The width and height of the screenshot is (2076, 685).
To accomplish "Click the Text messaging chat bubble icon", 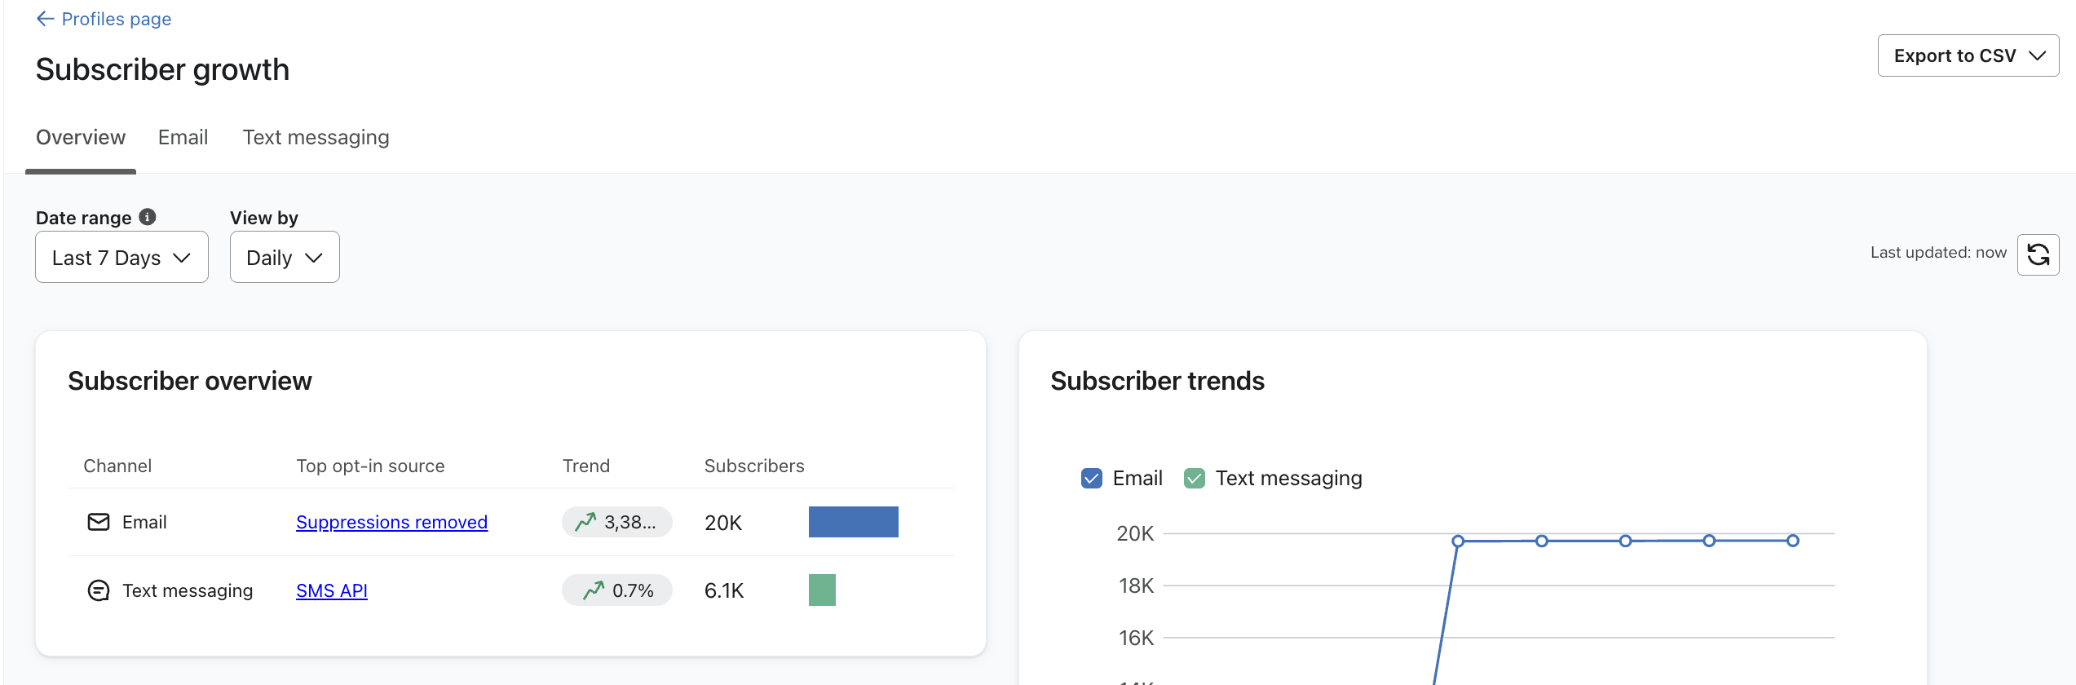I will 99,590.
